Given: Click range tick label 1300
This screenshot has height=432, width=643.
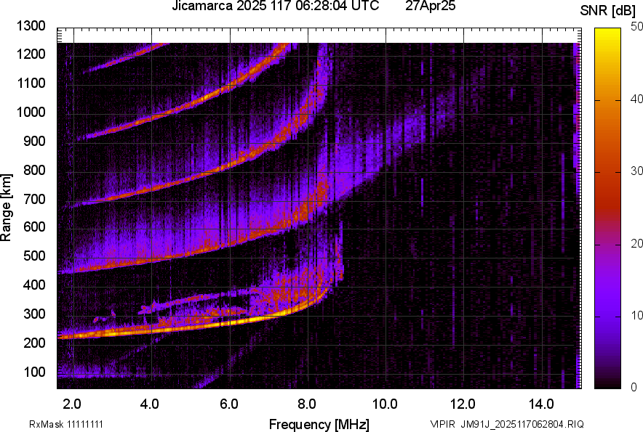Looking at the screenshot, I should [31, 26].
